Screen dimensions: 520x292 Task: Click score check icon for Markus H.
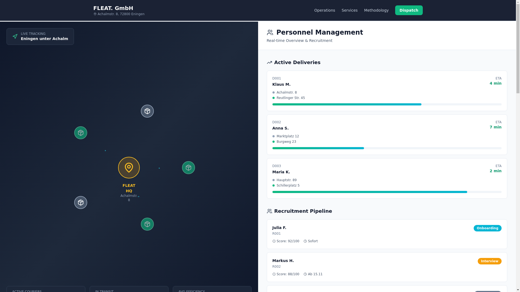pyautogui.click(x=274, y=274)
